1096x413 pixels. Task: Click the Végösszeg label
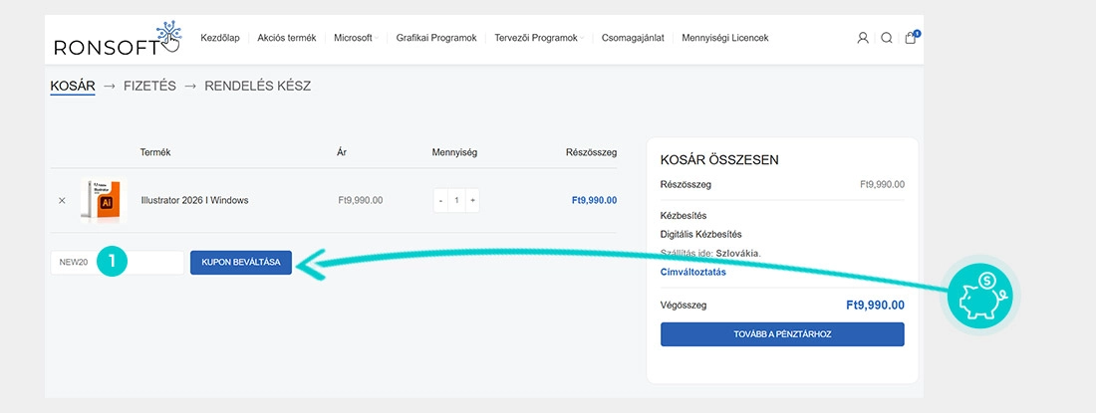[684, 305]
